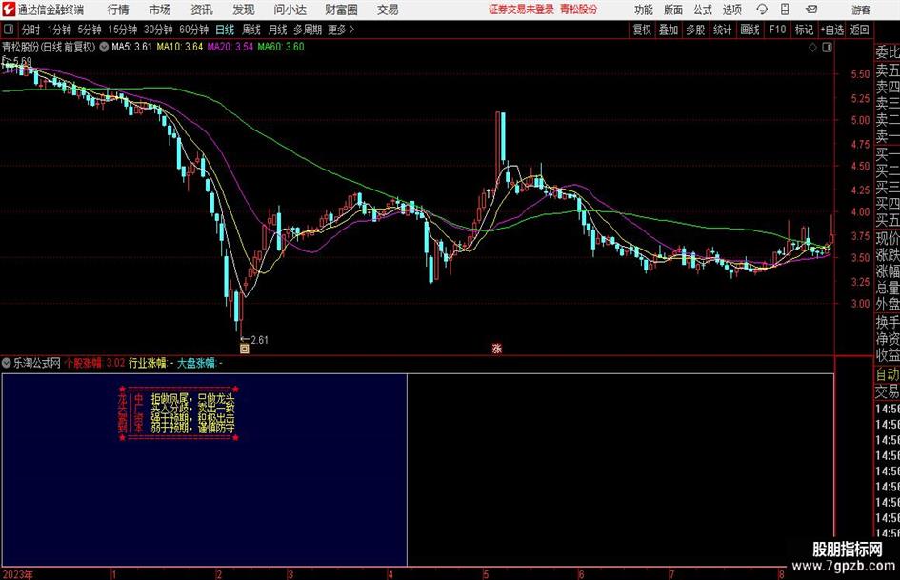Click the 标记 mark button
The width and height of the screenshot is (900, 580).
click(x=804, y=30)
